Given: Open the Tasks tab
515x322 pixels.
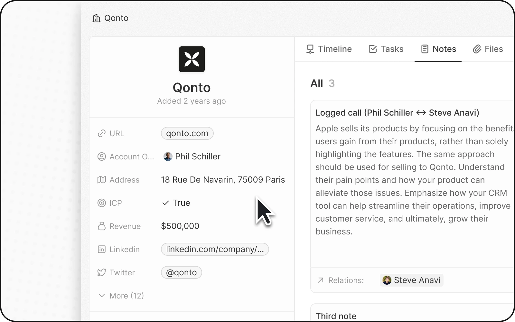Looking at the screenshot, I should pyautogui.click(x=386, y=49).
